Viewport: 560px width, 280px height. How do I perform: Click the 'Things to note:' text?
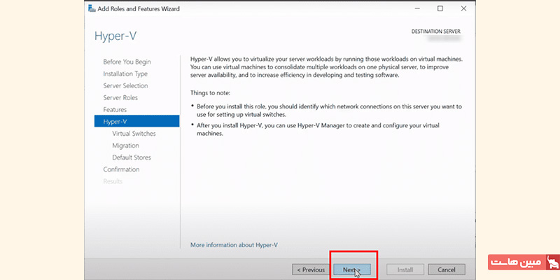coord(211,93)
